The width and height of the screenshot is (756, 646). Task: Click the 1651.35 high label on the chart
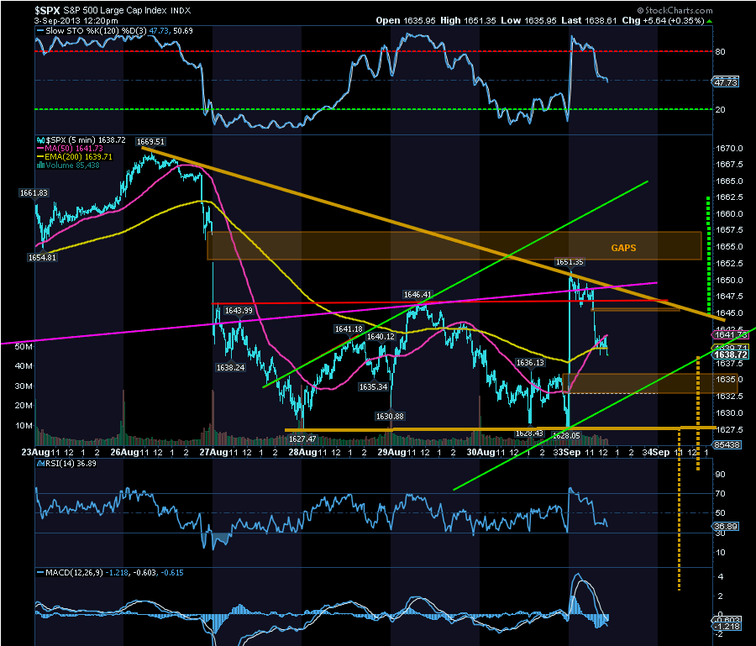tap(570, 262)
